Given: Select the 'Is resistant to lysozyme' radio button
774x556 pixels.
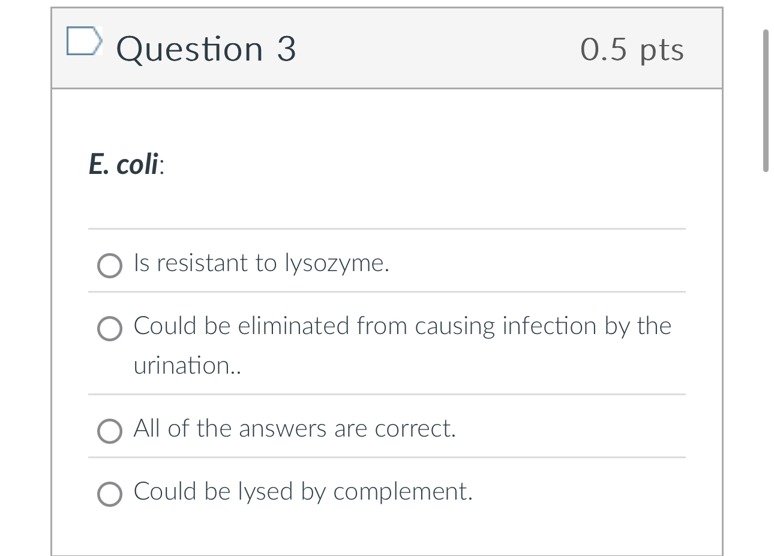Looking at the screenshot, I should point(110,266).
